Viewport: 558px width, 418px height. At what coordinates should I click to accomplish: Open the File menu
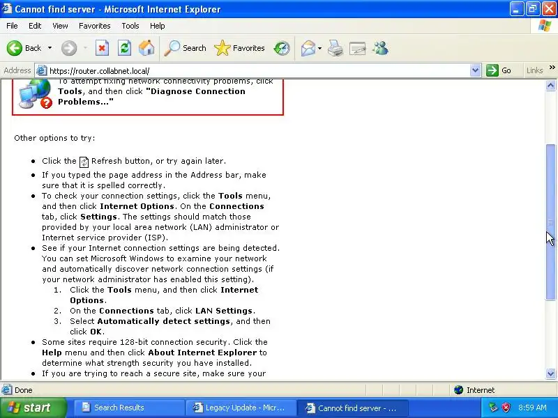click(12, 26)
